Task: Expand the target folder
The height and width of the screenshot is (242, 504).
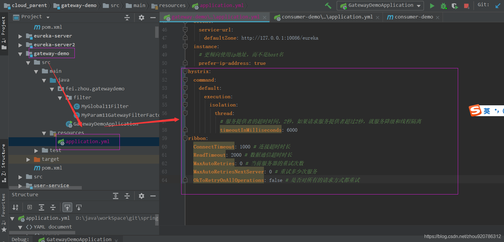Action: (x=28, y=160)
